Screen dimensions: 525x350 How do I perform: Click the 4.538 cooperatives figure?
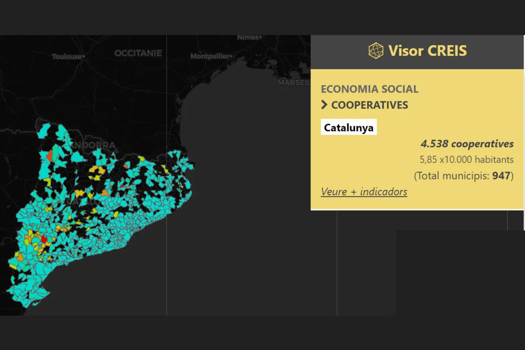tap(467, 144)
